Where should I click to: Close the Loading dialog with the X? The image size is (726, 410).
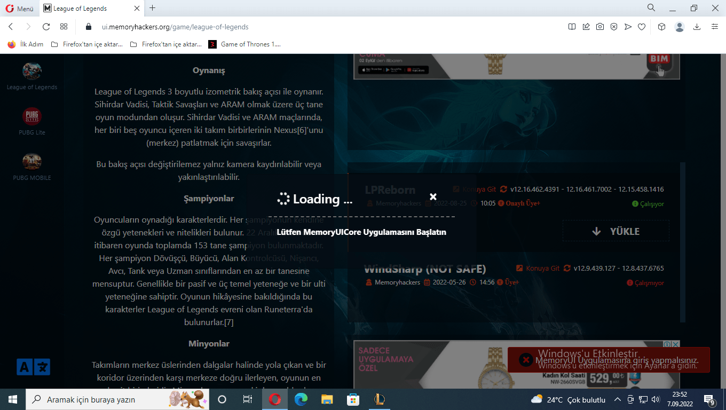coord(433,197)
